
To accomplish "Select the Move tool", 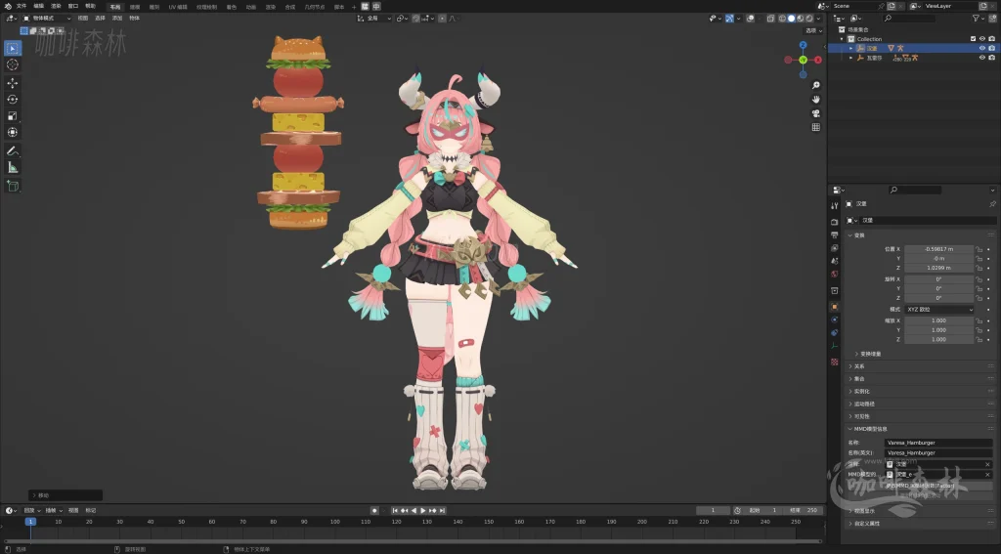I will pyautogui.click(x=12, y=83).
